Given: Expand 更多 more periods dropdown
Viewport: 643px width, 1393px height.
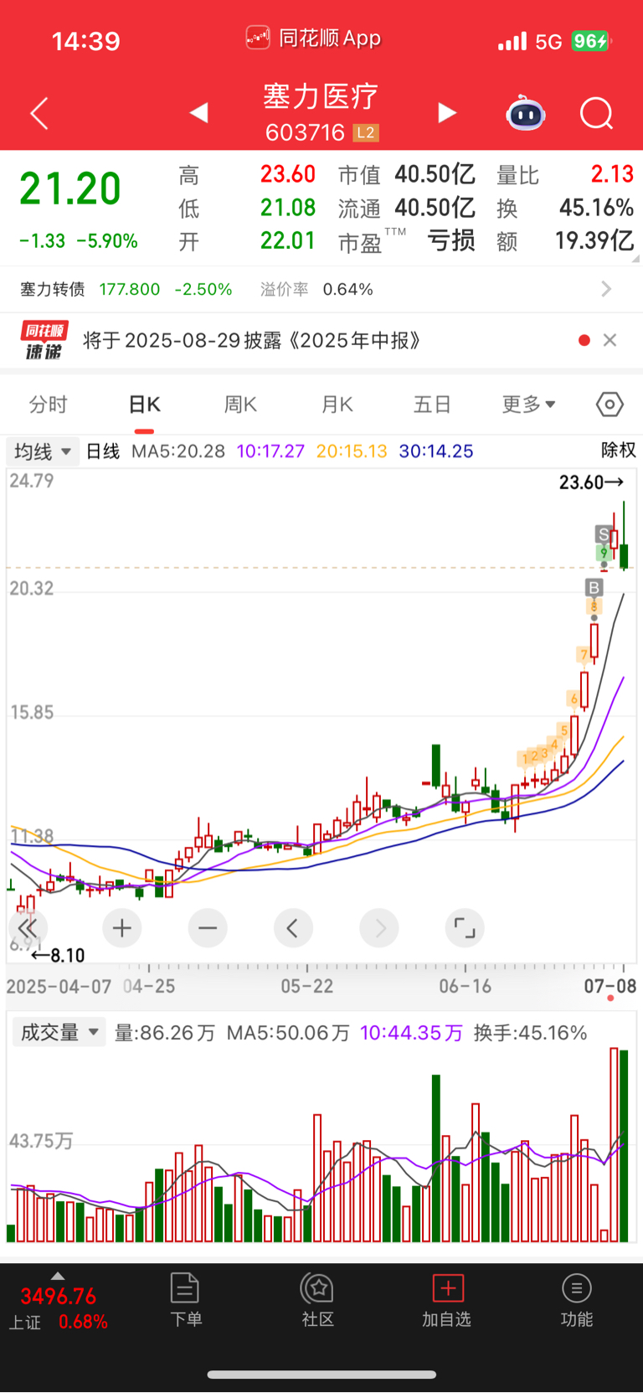Looking at the screenshot, I should 528,405.
